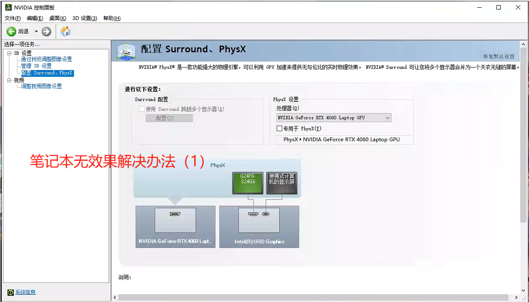Collapse the 3D 设置 tree node

coord(9,53)
